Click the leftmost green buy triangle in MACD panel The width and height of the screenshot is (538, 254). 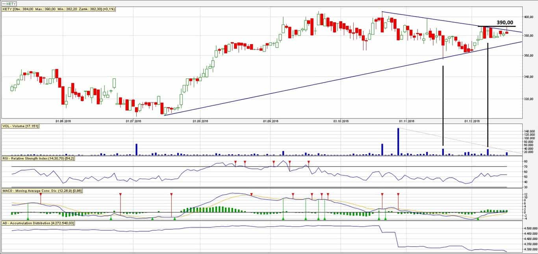[28, 218]
